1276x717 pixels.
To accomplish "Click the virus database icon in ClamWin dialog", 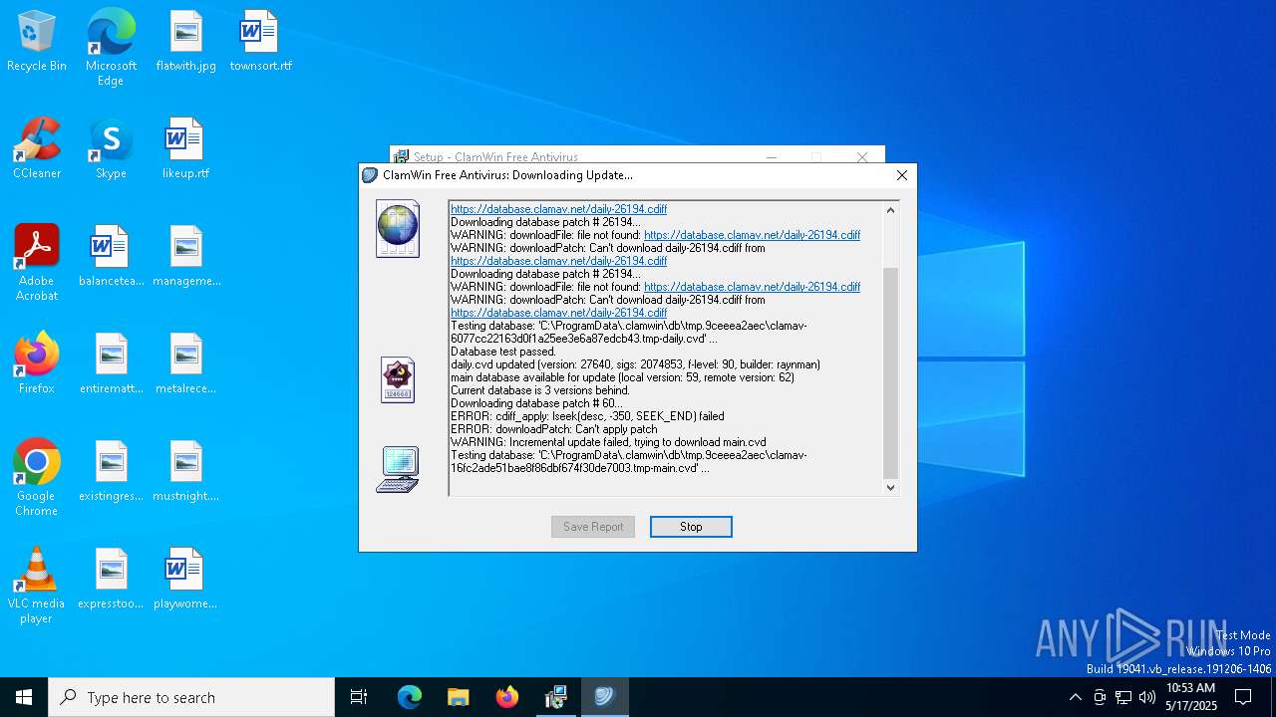I will [398, 380].
